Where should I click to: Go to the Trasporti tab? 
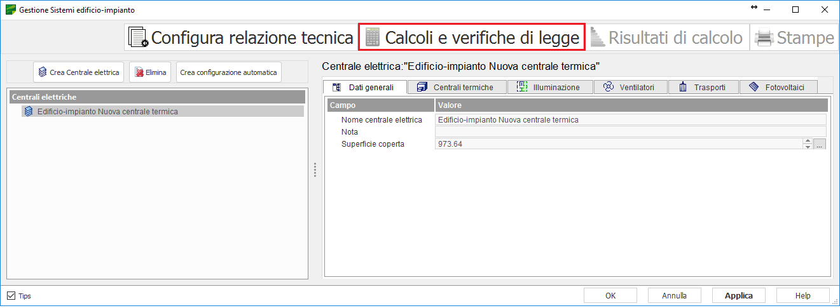(703, 87)
